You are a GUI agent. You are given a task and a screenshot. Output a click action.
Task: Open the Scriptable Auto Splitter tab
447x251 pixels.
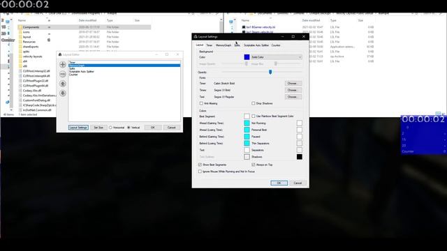(x=256, y=45)
